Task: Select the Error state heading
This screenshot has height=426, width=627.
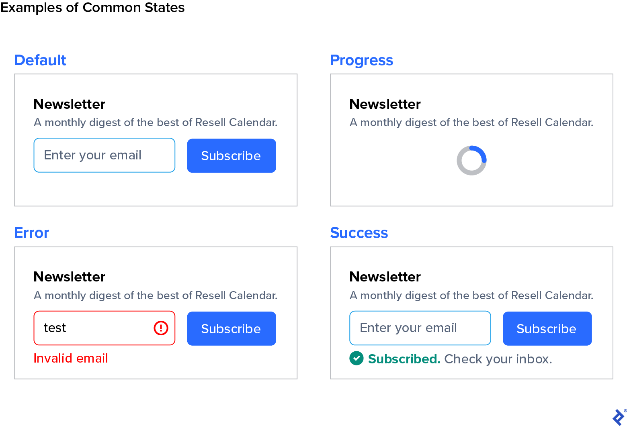Action: [31, 233]
